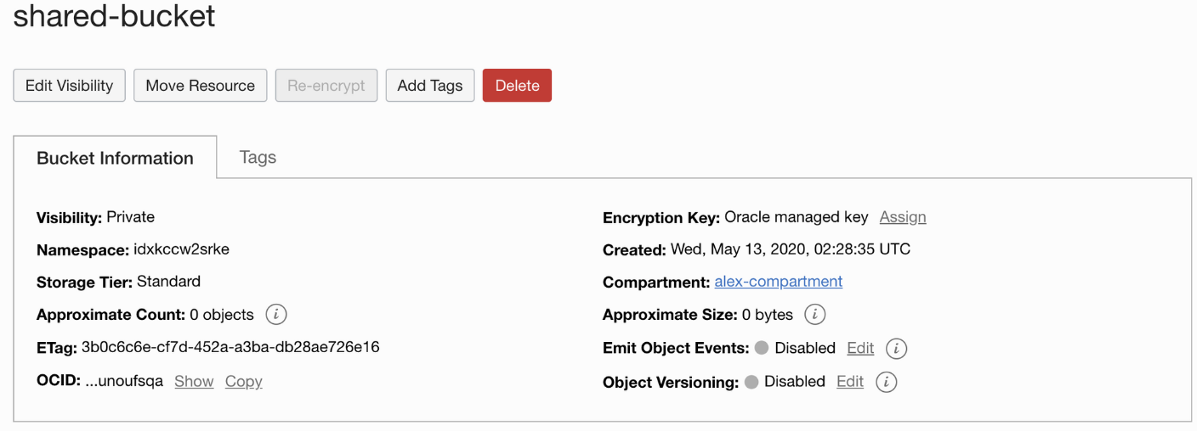Click info icon beside Approximate Size
This screenshot has height=431, width=1202.
(815, 315)
